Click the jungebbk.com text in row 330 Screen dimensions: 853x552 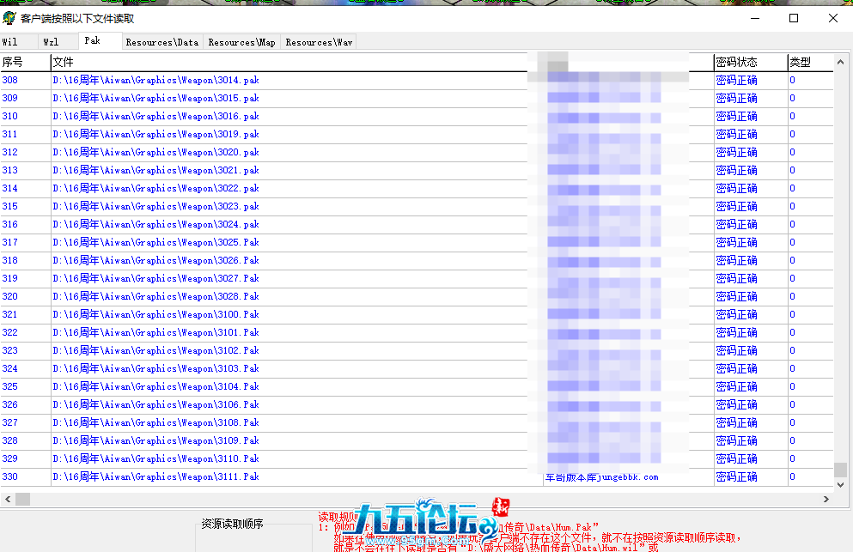(601, 477)
